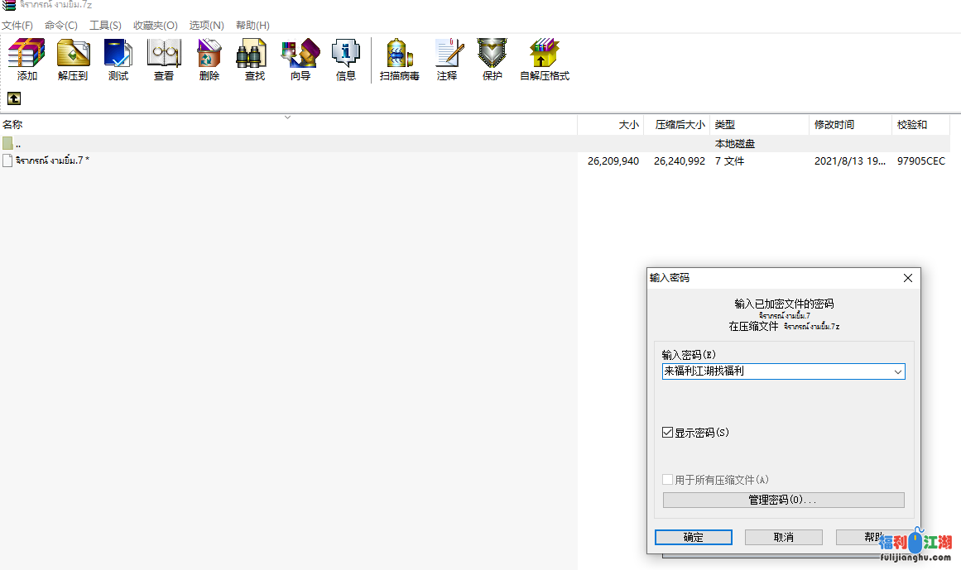Click the 取消 button
Viewport: 961px width, 570px height.
783,538
